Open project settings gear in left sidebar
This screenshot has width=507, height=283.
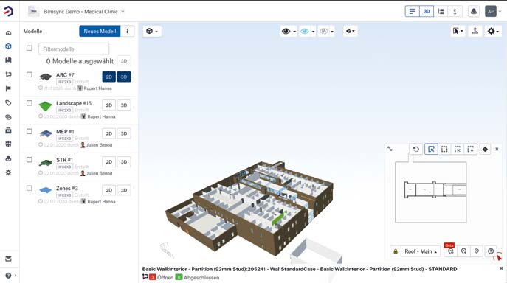coord(8,172)
